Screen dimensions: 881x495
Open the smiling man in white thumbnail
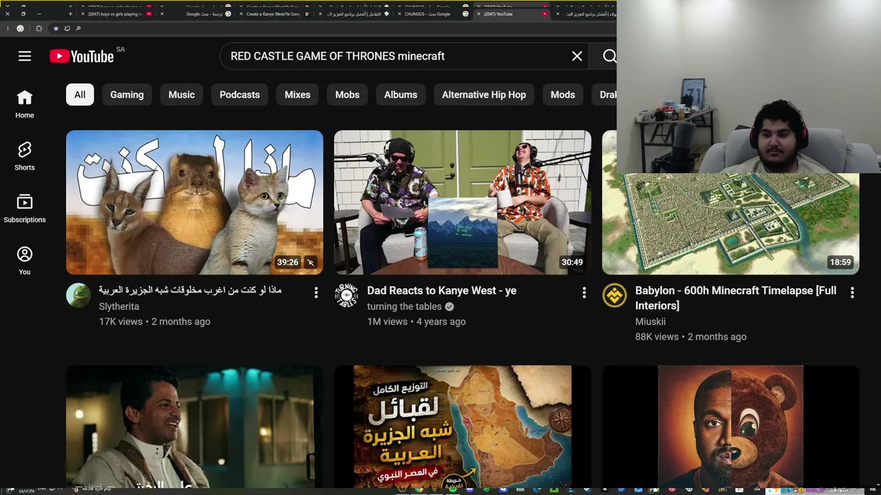pyautogui.click(x=195, y=426)
